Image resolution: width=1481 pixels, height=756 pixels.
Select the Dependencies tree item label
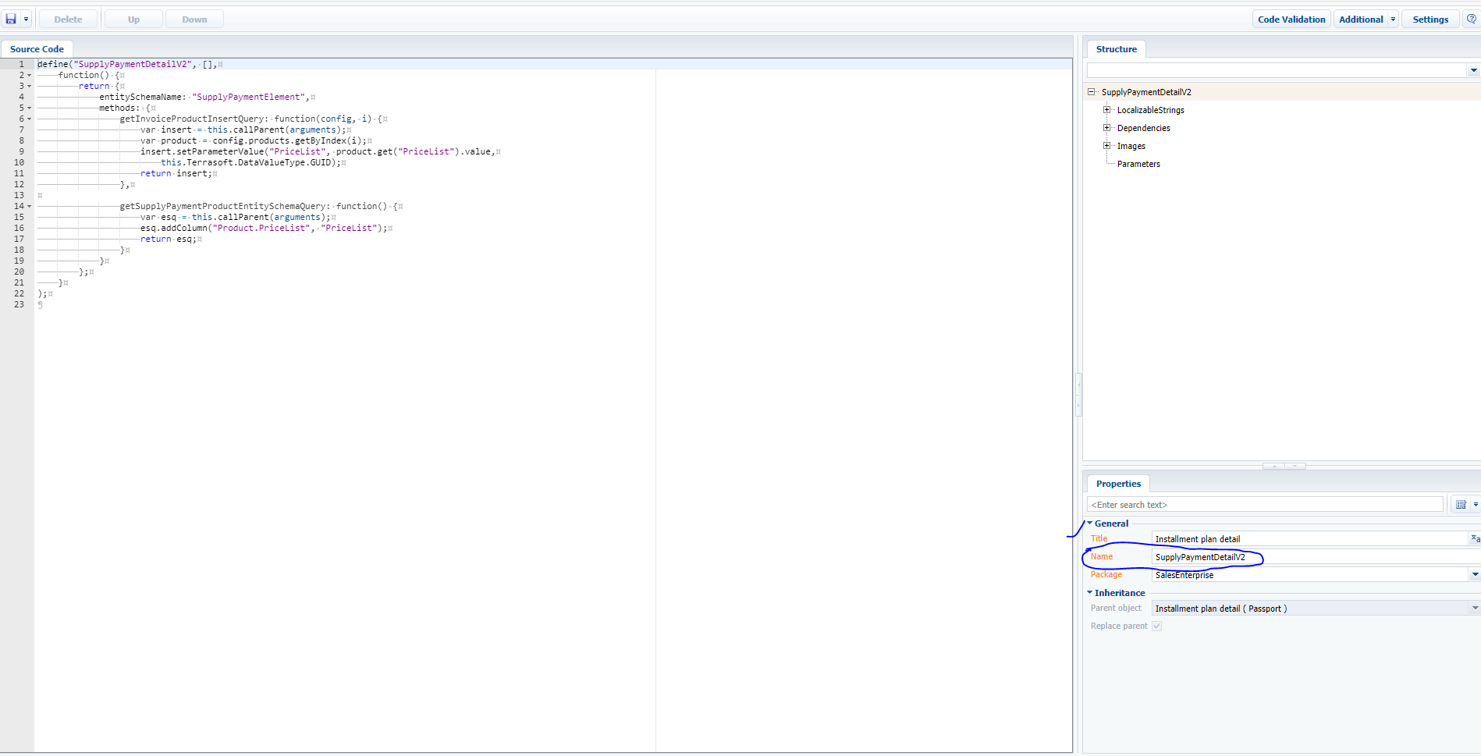(x=1143, y=128)
